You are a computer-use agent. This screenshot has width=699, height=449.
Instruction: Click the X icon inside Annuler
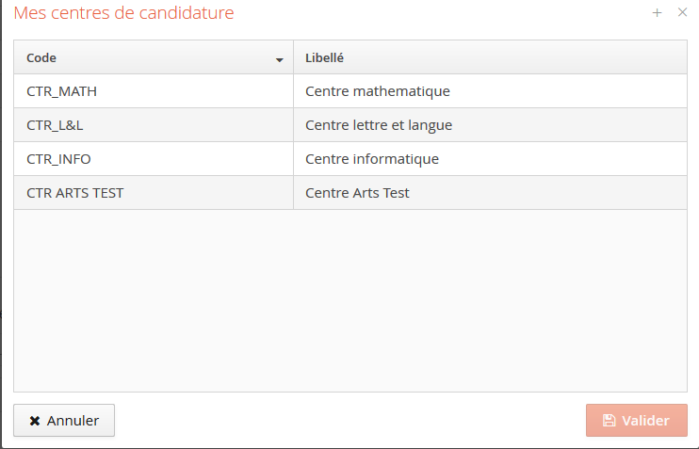click(35, 421)
